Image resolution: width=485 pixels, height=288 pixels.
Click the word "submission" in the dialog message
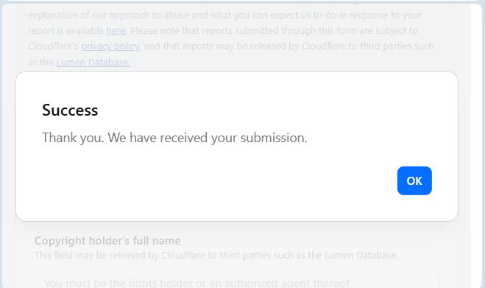[x=274, y=138]
